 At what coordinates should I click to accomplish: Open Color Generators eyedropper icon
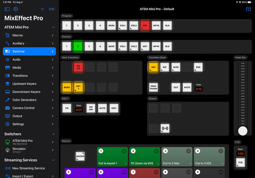click(x=7, y=100)
